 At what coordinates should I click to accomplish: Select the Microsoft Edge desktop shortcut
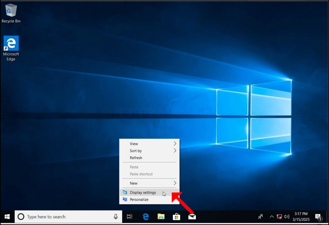(x=11, y=48)
